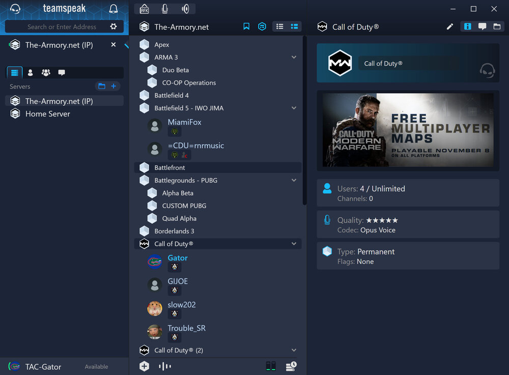Click the Available status label
The image size is (509, 375).
pos(96,367)
